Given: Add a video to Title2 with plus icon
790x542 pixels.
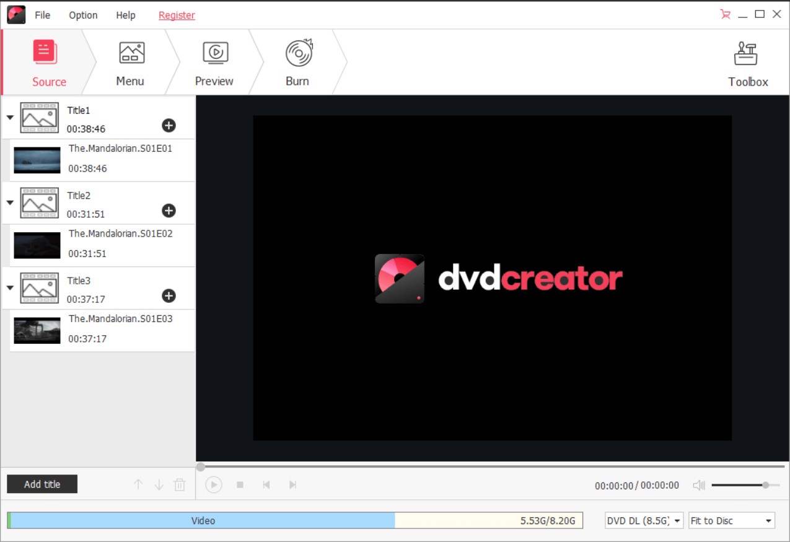Looking at the screenshot, I should tap(169, 211).
